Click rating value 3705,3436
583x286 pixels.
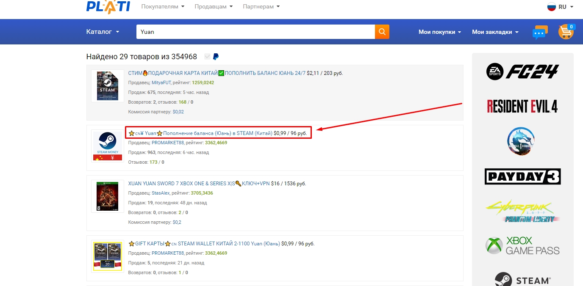(x=202, y=193)
